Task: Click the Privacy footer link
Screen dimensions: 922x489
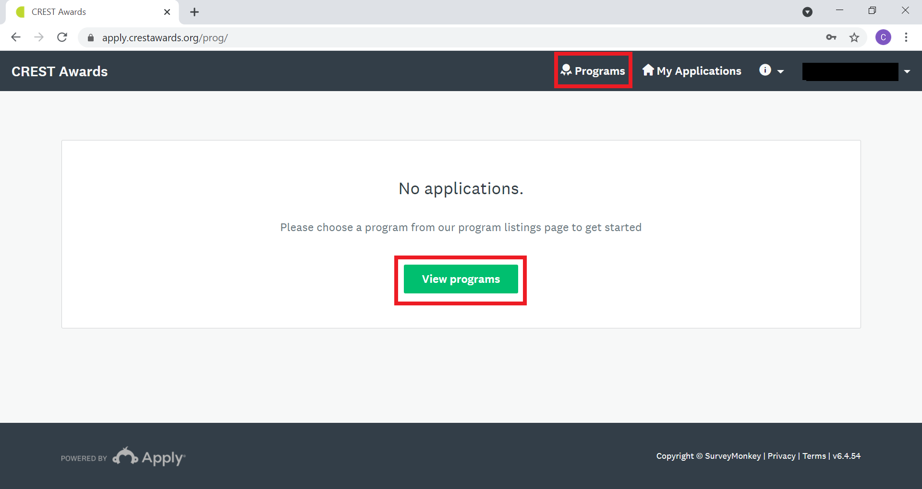Action: coord(781,456)
